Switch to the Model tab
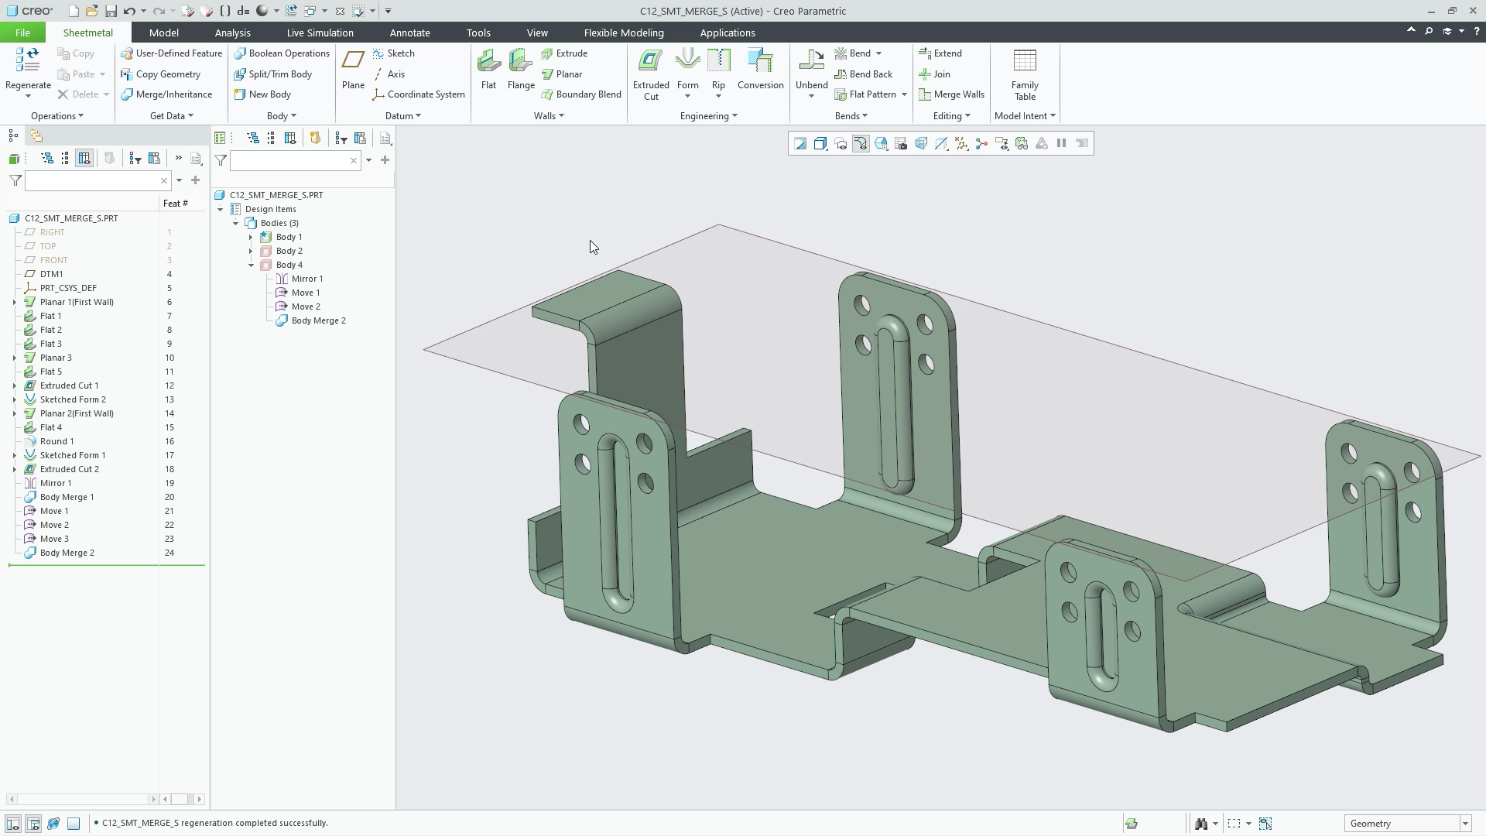The width and height of the screenshot is (1486, 836). pyautogui.click(x=163, y=33)
